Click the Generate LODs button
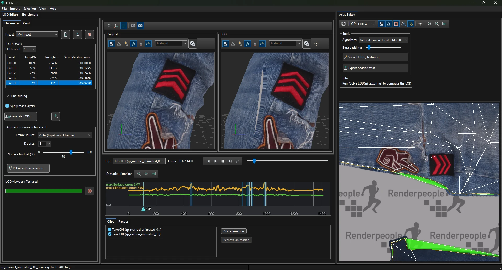Viewport: 502px width, 270px height. click(21, 116)
